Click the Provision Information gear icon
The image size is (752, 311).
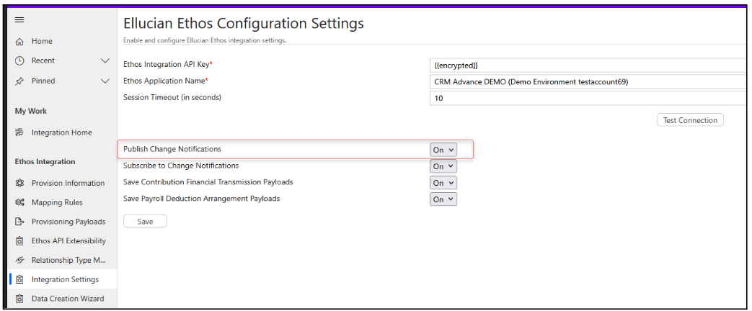[x=19, y=183]
